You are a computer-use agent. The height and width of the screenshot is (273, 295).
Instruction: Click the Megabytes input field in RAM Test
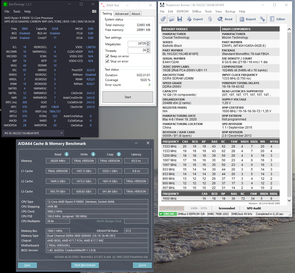pos(137,43)
